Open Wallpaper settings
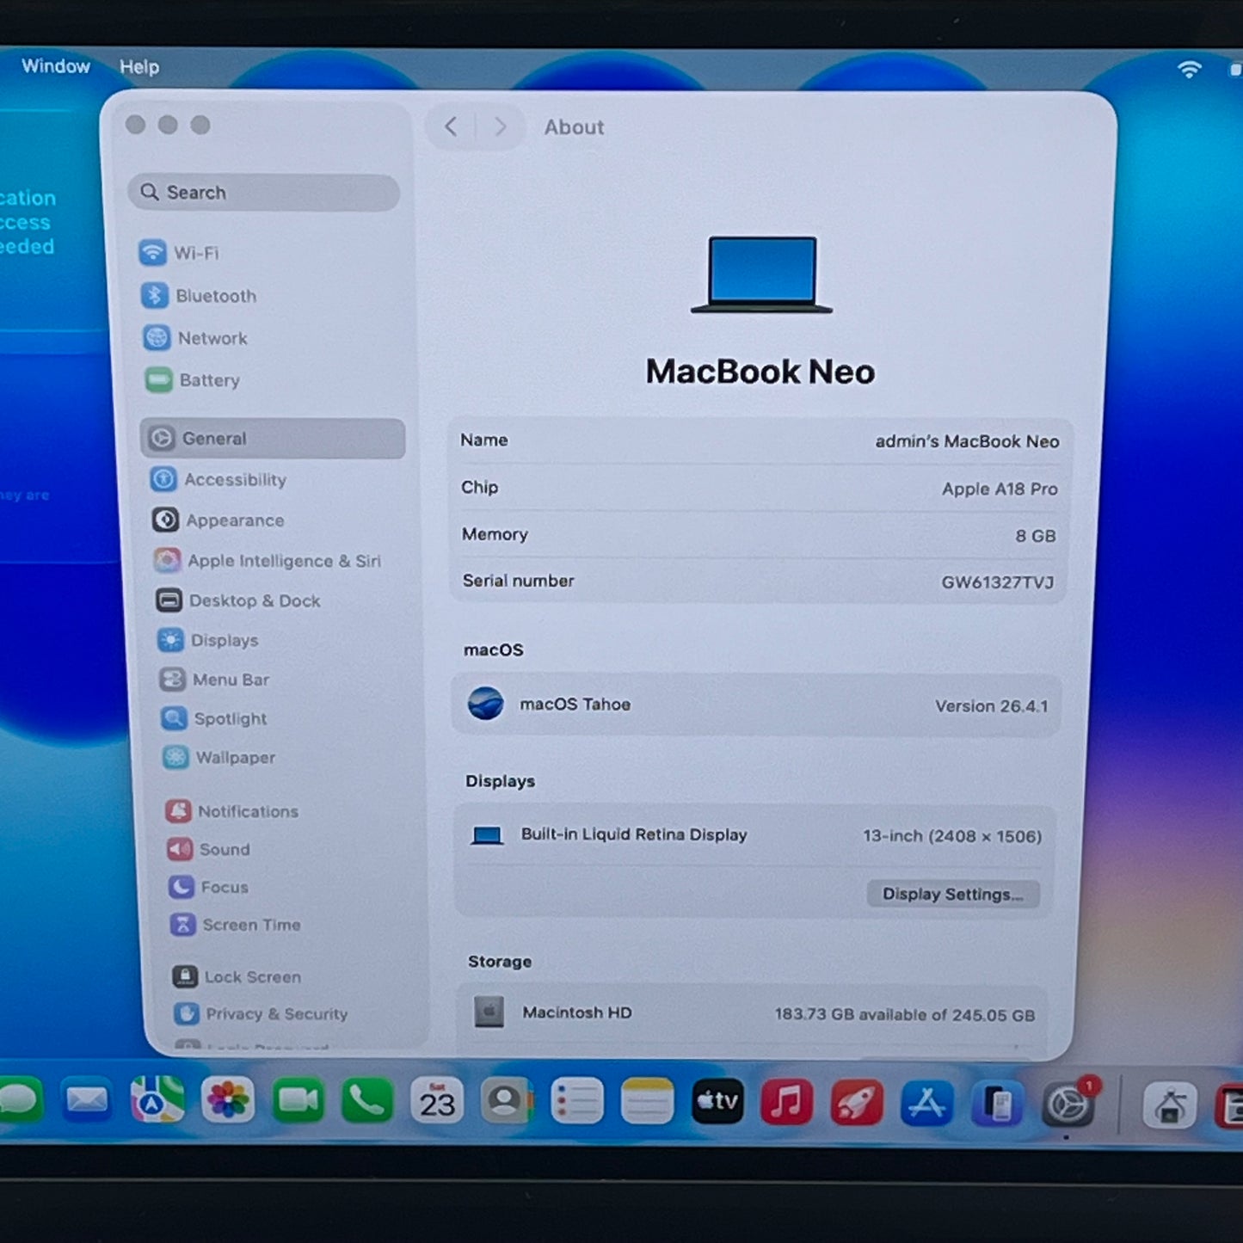 pos(219,758)
